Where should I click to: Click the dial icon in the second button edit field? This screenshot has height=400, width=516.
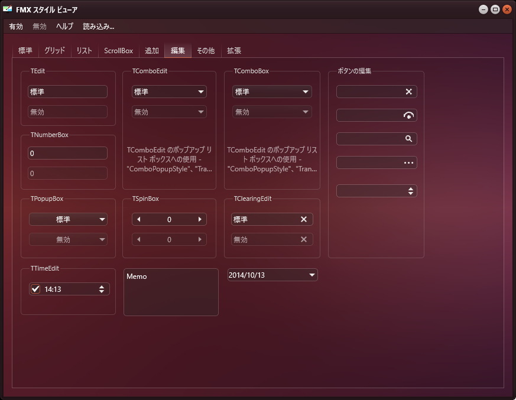408,115
